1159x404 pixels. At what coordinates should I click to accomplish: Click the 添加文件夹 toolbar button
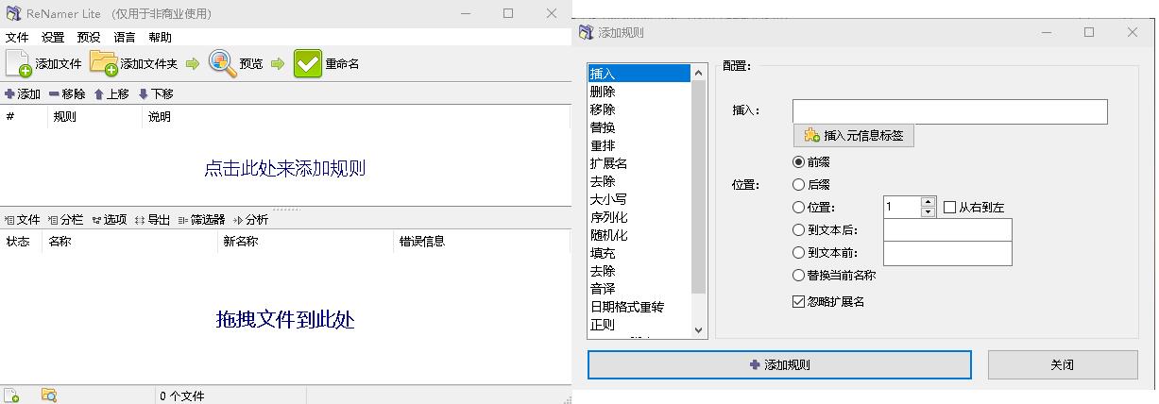(x=134, y=64)
